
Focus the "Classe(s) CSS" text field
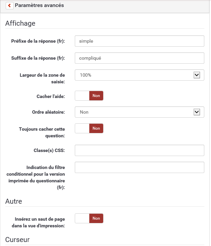139,150
